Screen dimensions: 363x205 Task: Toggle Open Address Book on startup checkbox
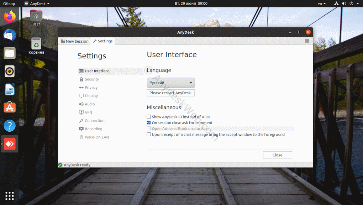[x=149, y=128]
